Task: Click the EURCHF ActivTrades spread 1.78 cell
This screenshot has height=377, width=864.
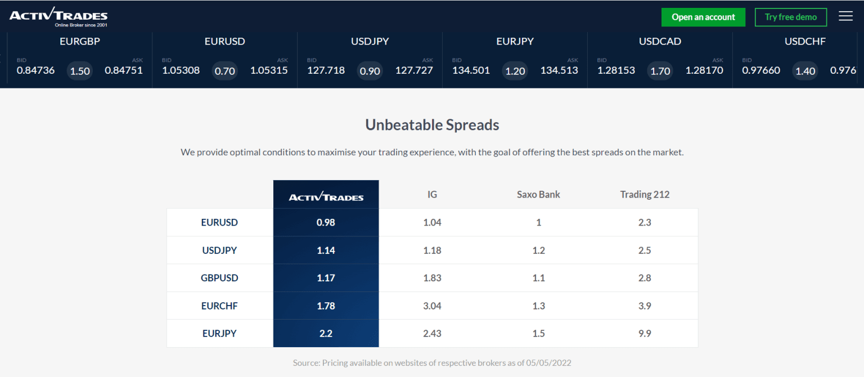Action: [x=326, y=306]
